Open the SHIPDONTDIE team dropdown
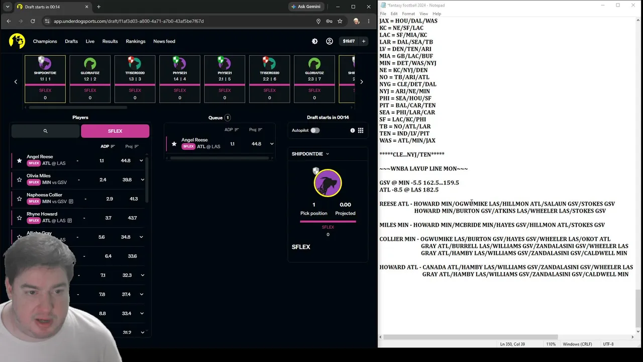643x362 pixels. click(x=310, y=154)
